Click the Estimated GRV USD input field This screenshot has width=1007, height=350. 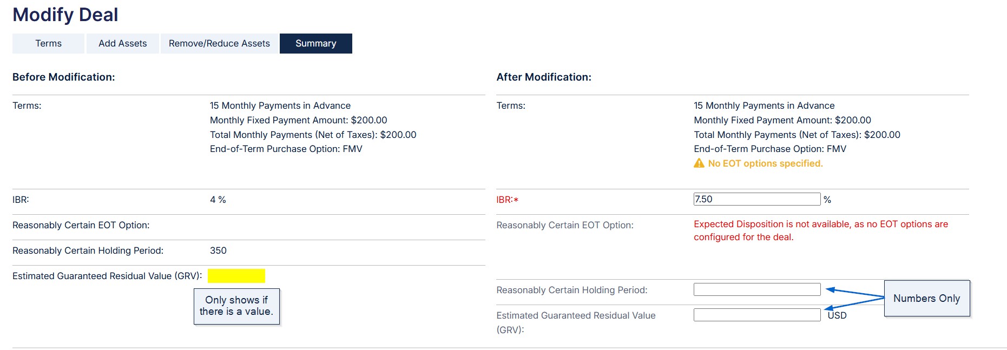pos(757,315)
